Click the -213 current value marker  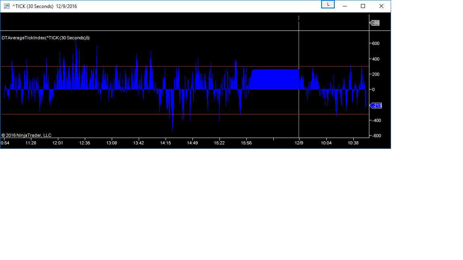(x=376, y=106)
